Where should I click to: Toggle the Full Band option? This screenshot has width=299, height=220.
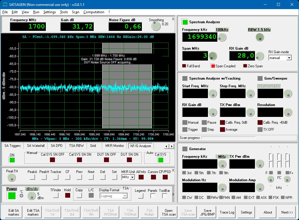pos(184,66)
